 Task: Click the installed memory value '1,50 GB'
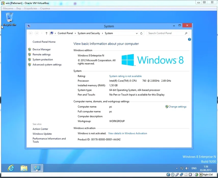(x=113, y=85)
